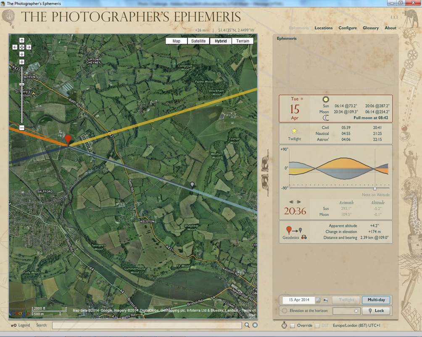Click the search magnifier icon
Screen dimensions: 422x337
coord(247,325)
